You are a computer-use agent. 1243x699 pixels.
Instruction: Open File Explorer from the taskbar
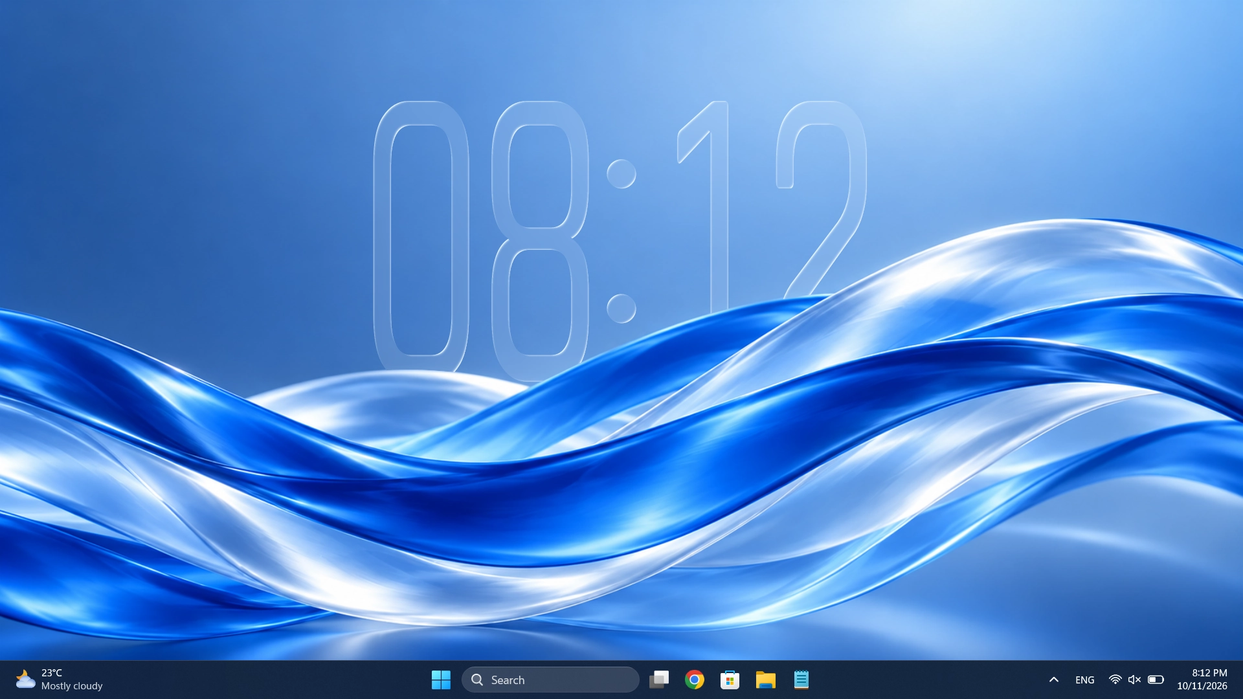(766, 680)
